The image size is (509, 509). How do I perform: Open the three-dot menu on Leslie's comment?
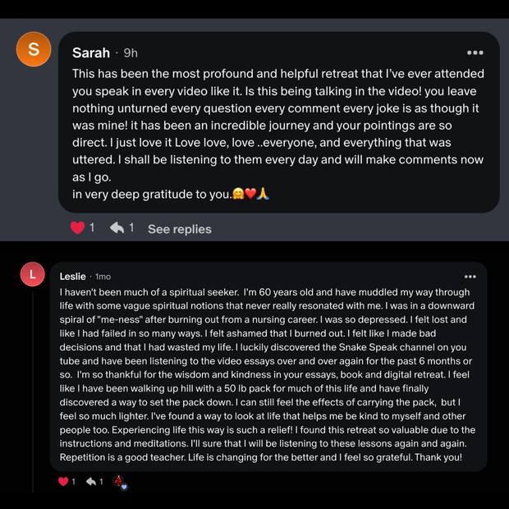click(470, 277)
